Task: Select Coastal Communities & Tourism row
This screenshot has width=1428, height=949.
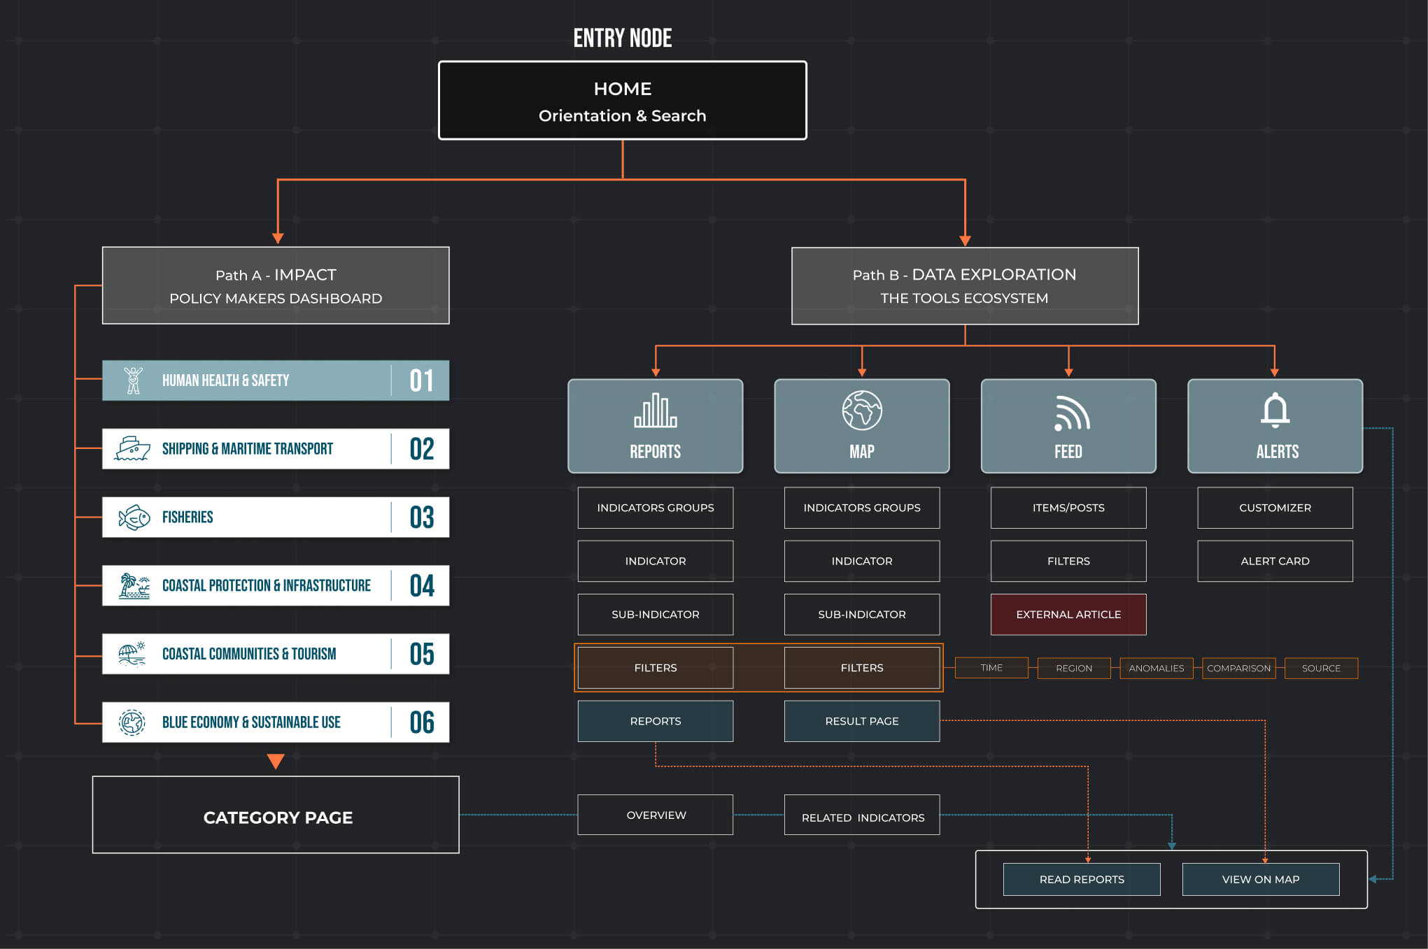Action: [x=276, y=654]
